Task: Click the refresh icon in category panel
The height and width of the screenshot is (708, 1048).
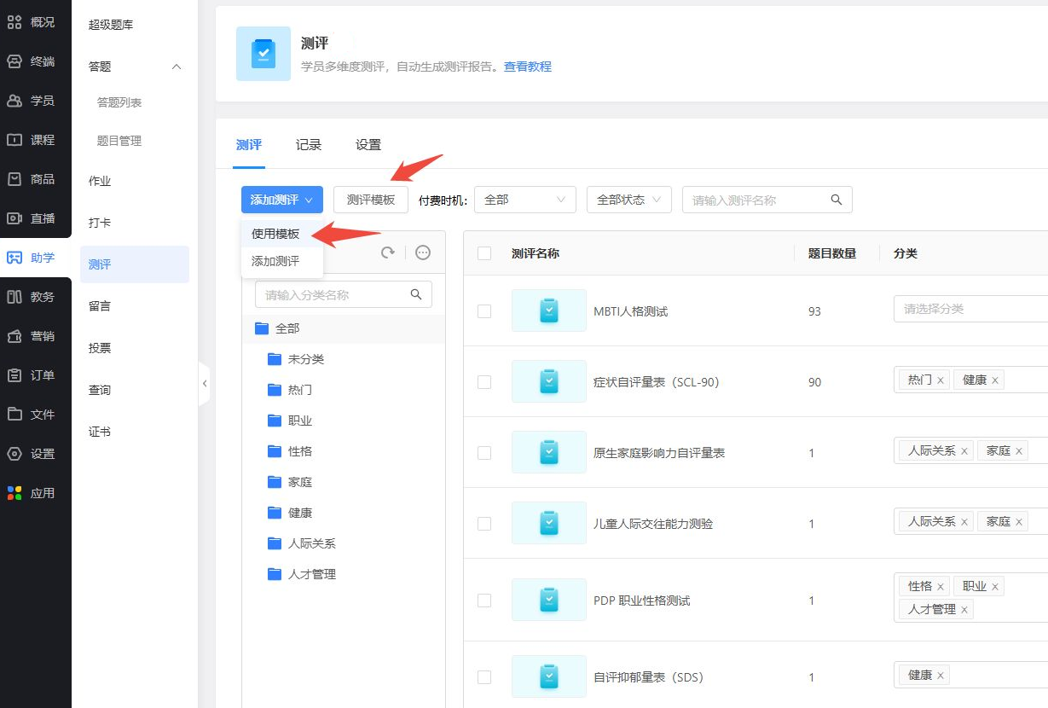Action: click(388, 252)
